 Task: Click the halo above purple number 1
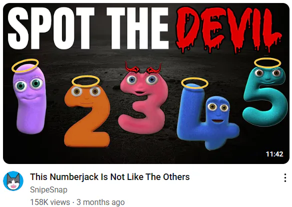tap(25, 65)
